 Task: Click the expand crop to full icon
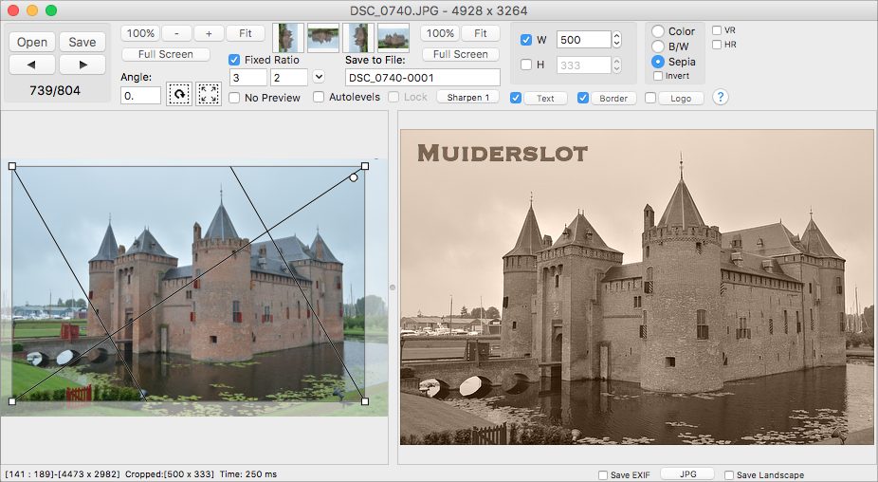(209, 94)
